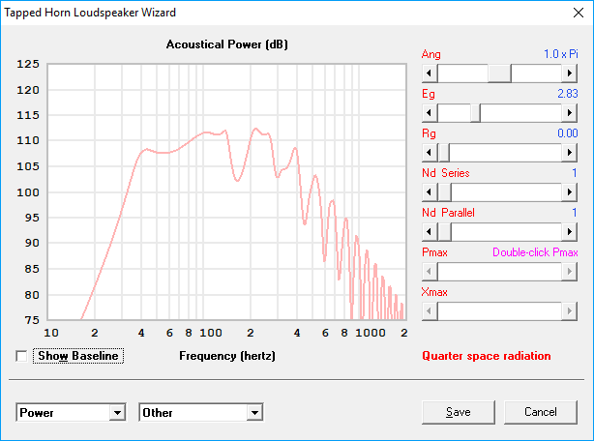
Task: Click the Nd Series slider thumb
Action: [444, 192]
